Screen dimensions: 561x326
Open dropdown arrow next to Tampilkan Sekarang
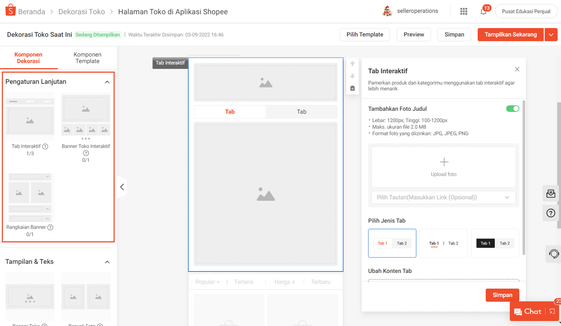click(x=551, y=35)
